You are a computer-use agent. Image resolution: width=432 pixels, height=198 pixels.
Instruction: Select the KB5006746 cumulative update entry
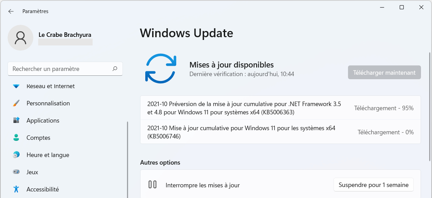(281, 132)
